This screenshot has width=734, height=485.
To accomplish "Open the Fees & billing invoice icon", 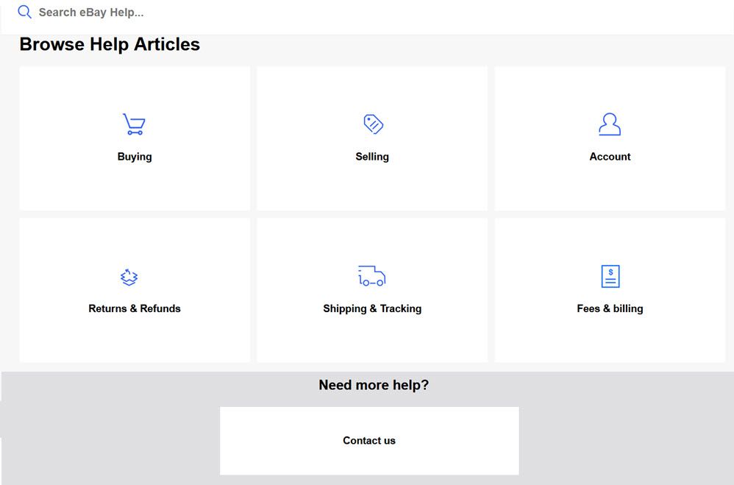I will click(610, 276).
